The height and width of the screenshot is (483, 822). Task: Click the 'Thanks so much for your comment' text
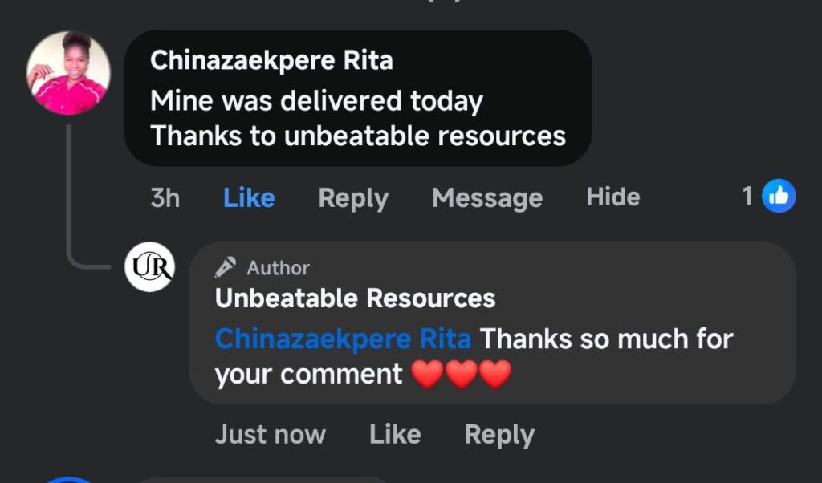coord(606,339)
